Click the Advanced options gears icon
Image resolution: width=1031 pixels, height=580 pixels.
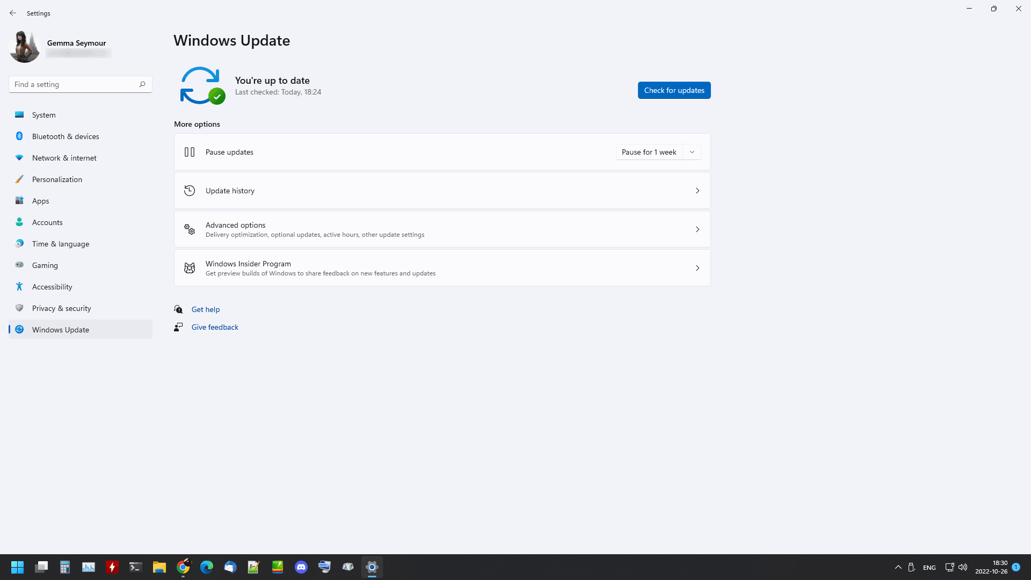190,229
